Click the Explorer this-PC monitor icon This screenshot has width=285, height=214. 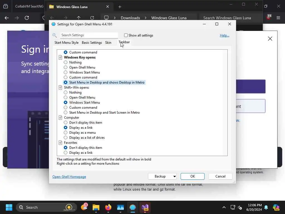[x=106, y=18]
